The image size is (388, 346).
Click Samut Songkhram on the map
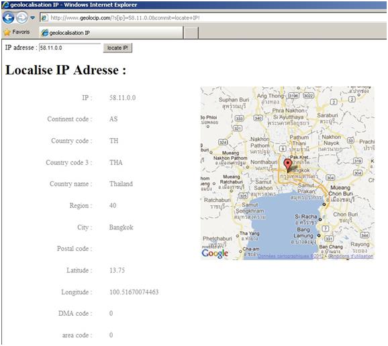250,208
